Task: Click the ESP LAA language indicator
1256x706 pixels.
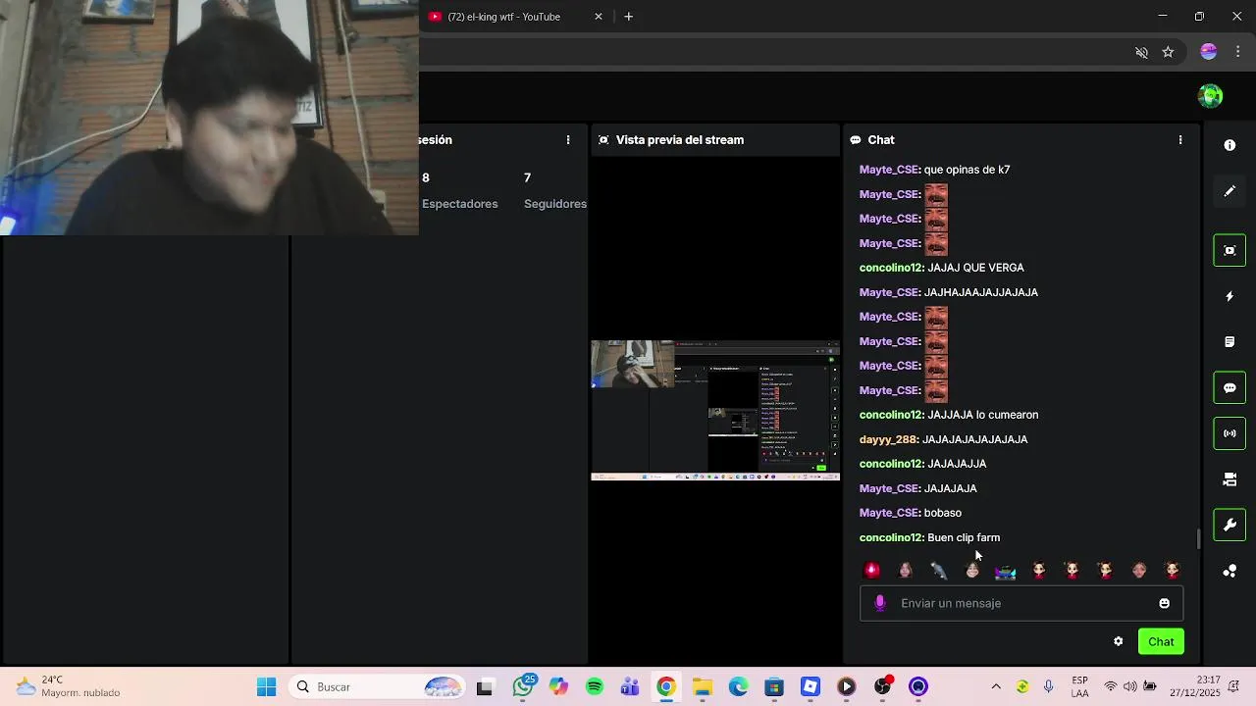Action: (x=1079, y=686)
